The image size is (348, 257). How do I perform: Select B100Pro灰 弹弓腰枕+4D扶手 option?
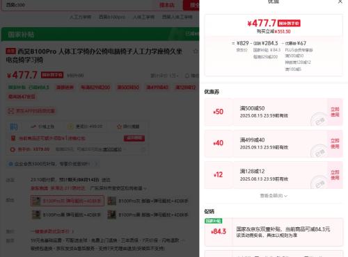[x=68, y=201]
